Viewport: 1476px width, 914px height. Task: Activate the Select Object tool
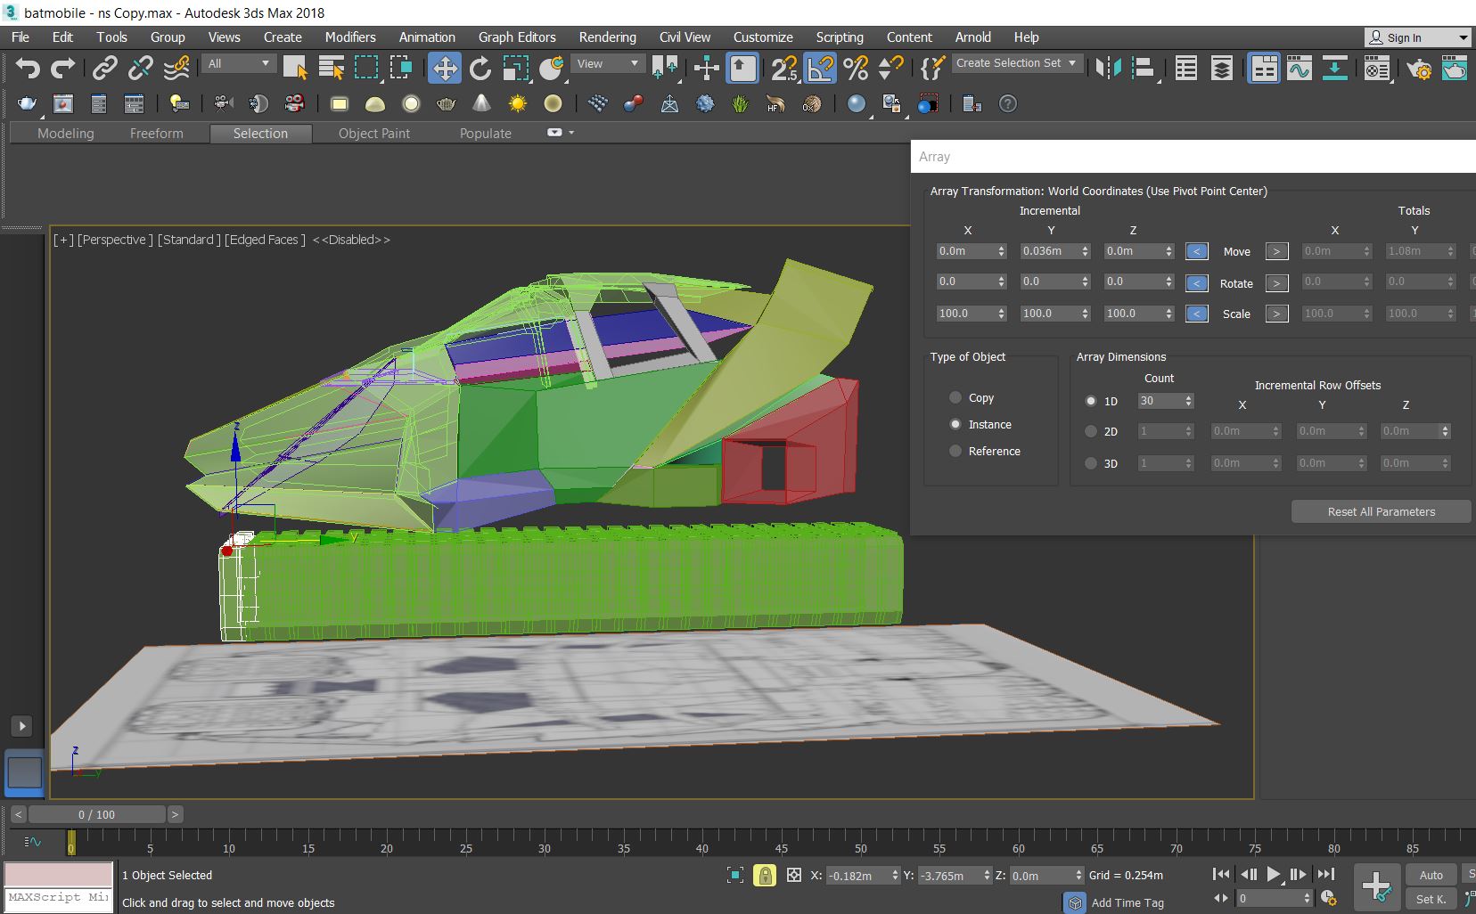(295, 68)
